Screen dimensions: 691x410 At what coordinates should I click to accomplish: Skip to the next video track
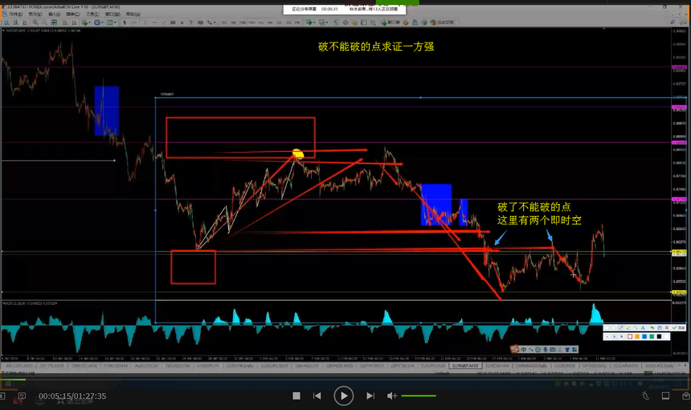pos(370,396)
